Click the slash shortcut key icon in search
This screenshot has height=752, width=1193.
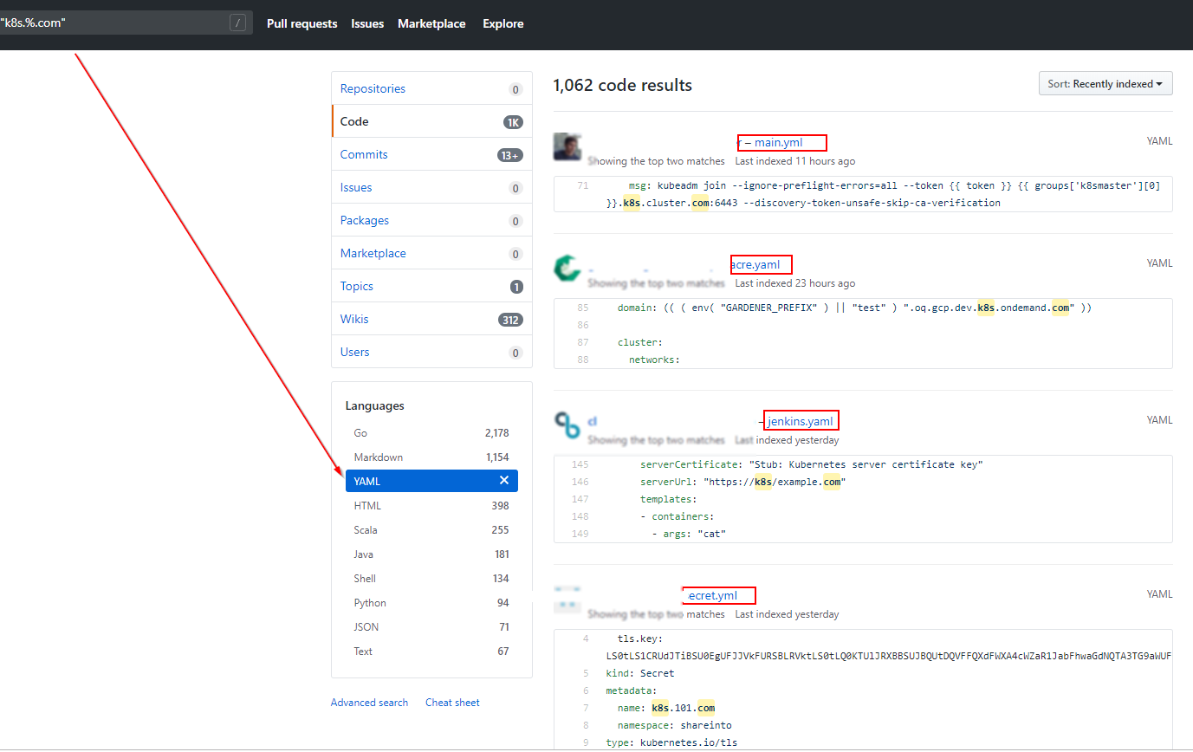click(237, 23)
